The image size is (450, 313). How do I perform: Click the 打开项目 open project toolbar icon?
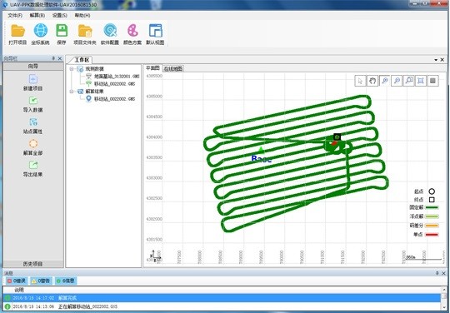coord(17,34)
